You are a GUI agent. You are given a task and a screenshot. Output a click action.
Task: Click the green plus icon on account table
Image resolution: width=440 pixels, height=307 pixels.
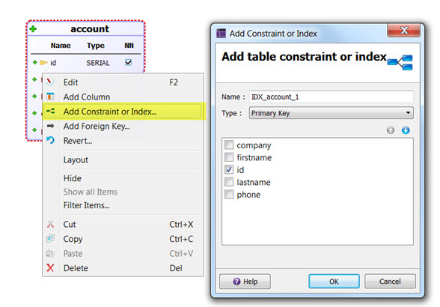click(x=33, y=29)
